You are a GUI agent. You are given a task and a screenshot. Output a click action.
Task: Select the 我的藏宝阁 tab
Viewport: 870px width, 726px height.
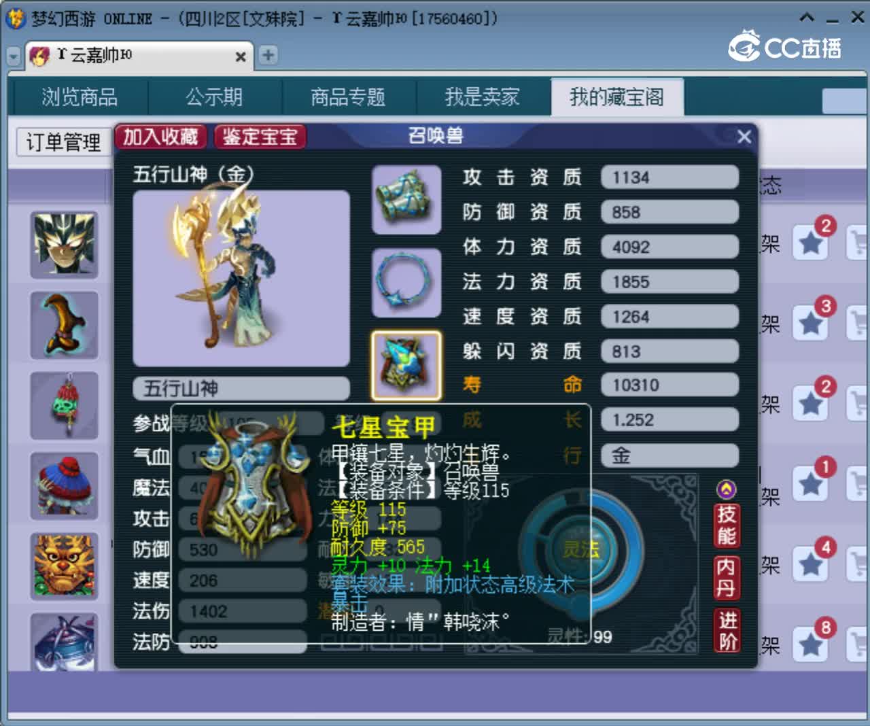point(616,97)
